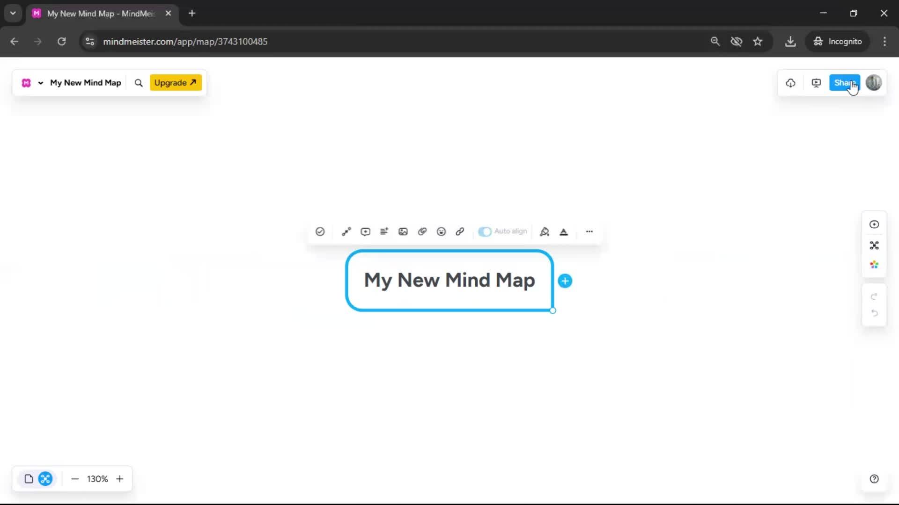Image resolution: width=899 pixels, height=505 pixels.
Task: Open the add-element circle plus in right sidebar
Action: pyautogui.click(x=874, y=224)
